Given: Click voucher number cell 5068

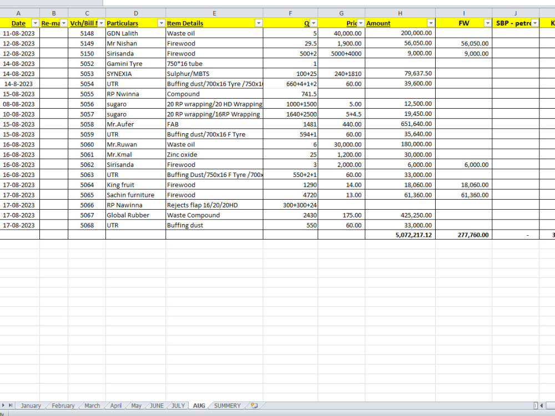Looking at the screenshot, I should click(87, 225).
